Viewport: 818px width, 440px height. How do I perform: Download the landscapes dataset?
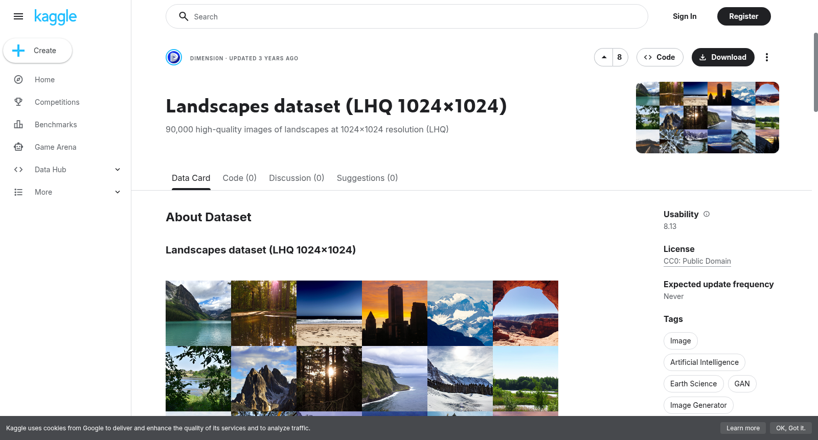point(723,57)
